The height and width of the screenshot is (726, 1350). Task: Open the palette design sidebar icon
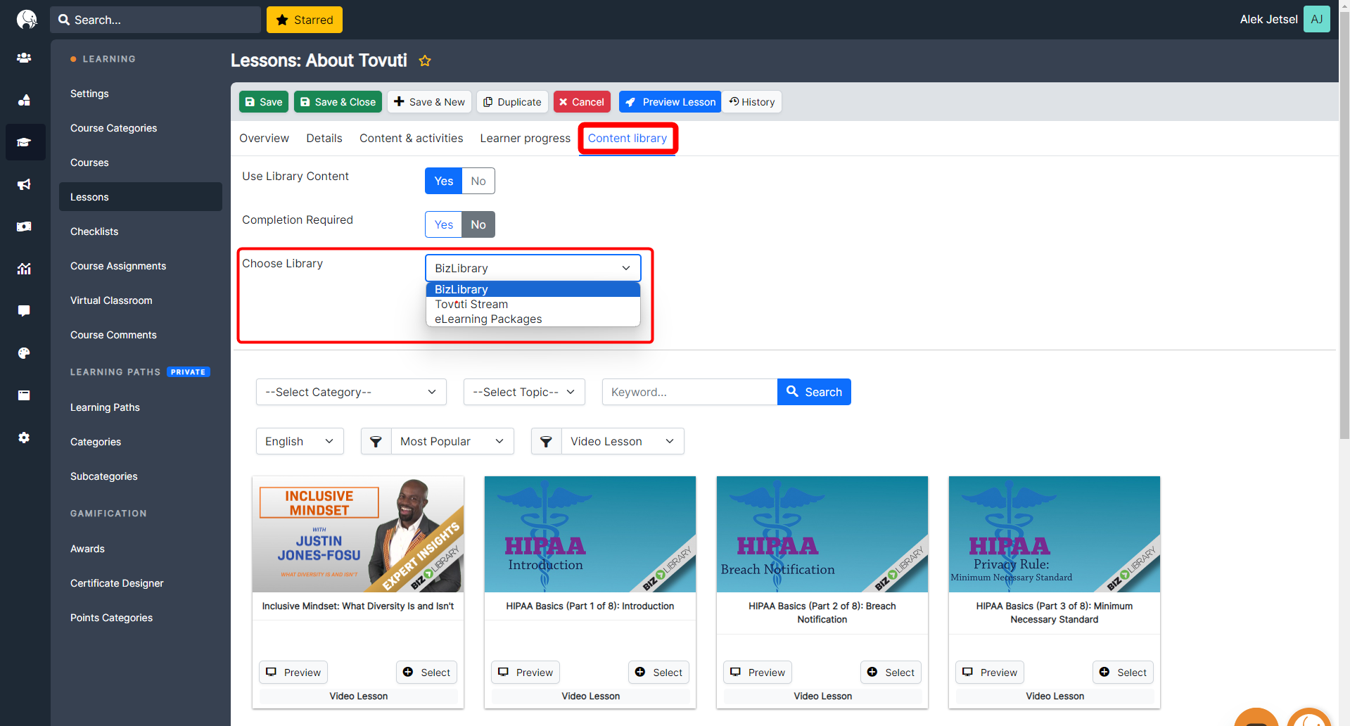point(24,353)
